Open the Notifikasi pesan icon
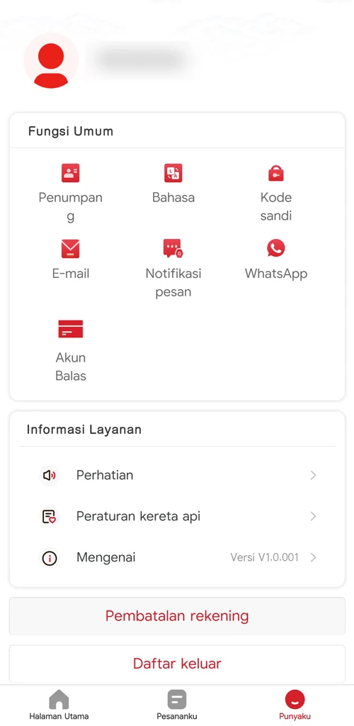Screen dimensions: 354x726 pos(173,249)
